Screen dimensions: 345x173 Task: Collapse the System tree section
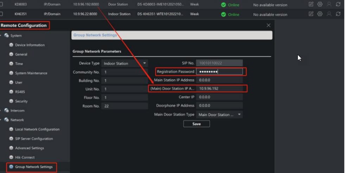point(1,36)
